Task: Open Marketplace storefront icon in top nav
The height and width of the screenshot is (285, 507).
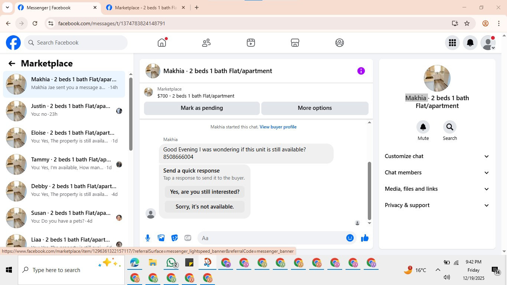Action: pyautogui.click(x=295, y=43)
